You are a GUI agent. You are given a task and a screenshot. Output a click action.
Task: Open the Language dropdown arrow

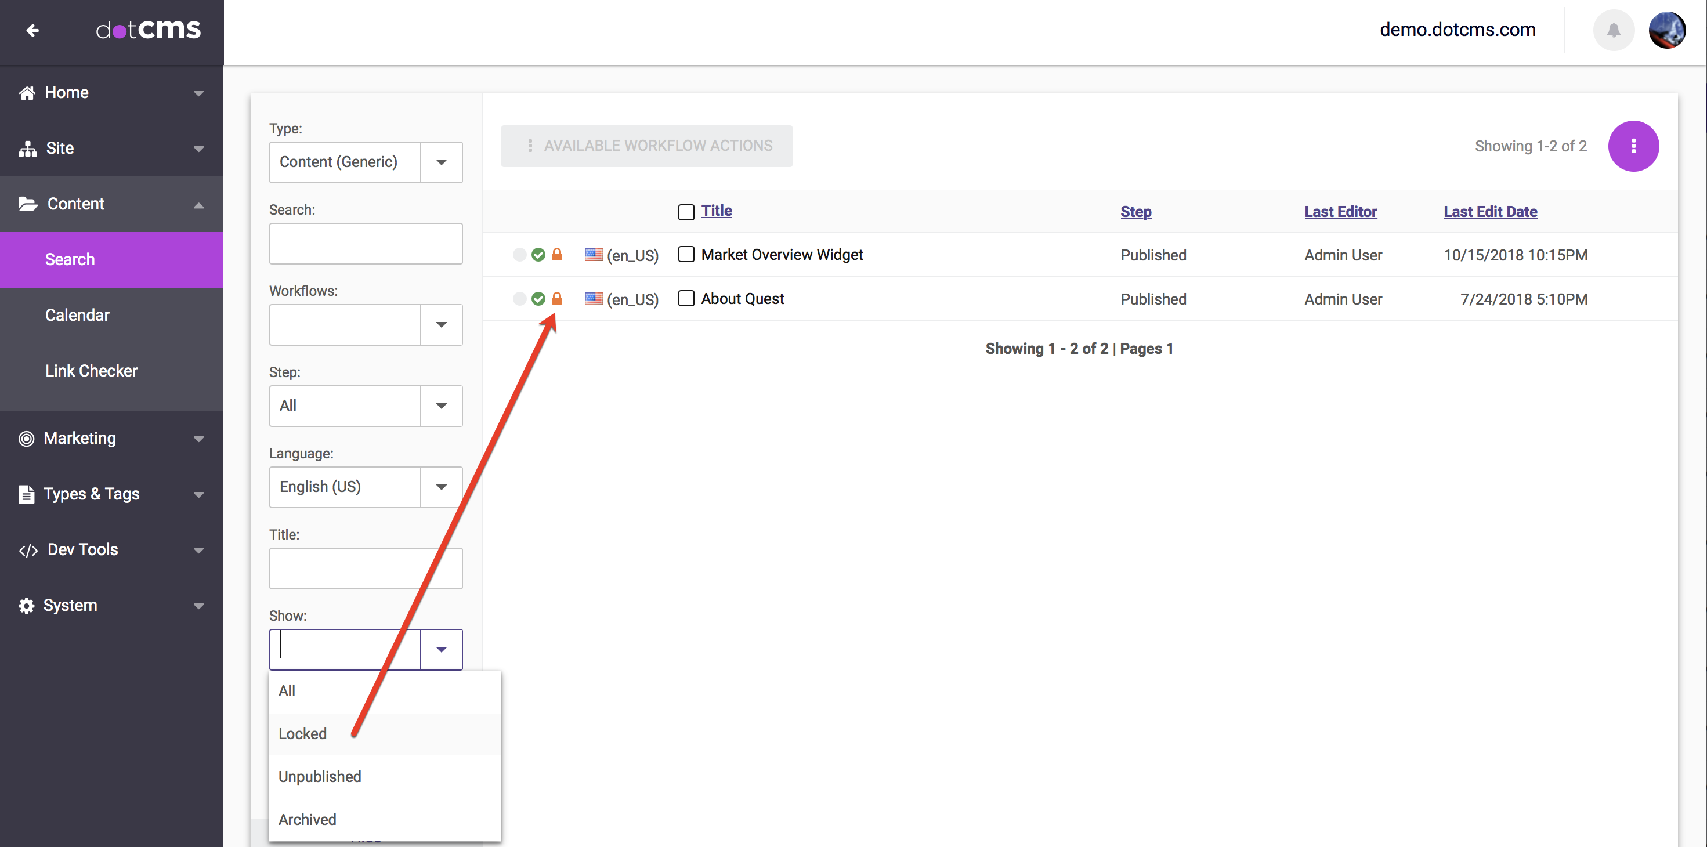440,487
